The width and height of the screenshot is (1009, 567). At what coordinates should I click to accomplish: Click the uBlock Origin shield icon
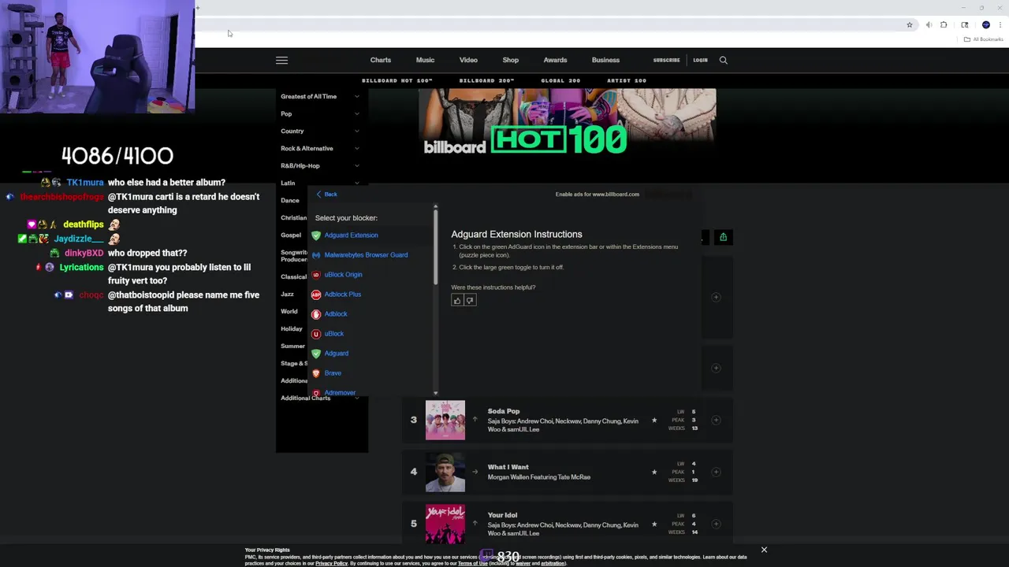(316, 275)
